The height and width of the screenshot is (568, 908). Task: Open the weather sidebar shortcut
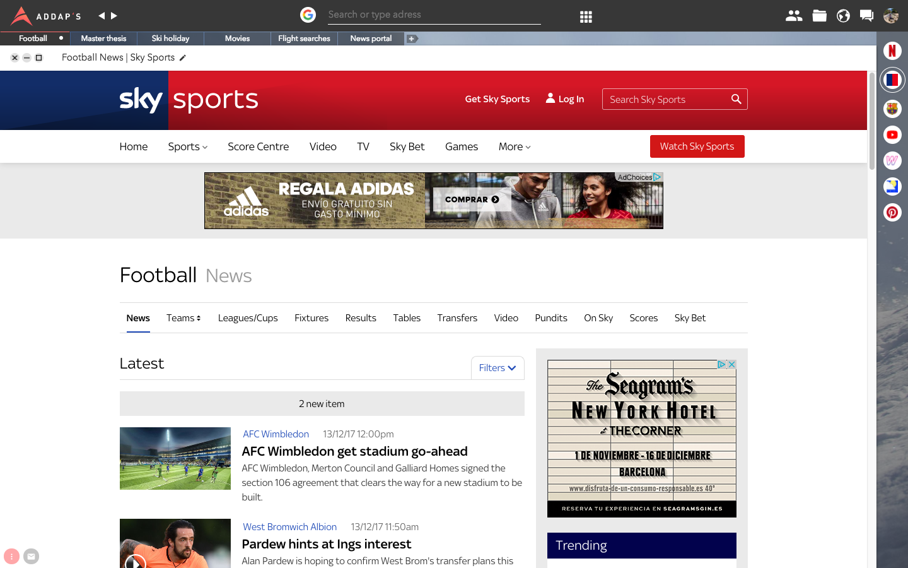(x=892, y=186)
